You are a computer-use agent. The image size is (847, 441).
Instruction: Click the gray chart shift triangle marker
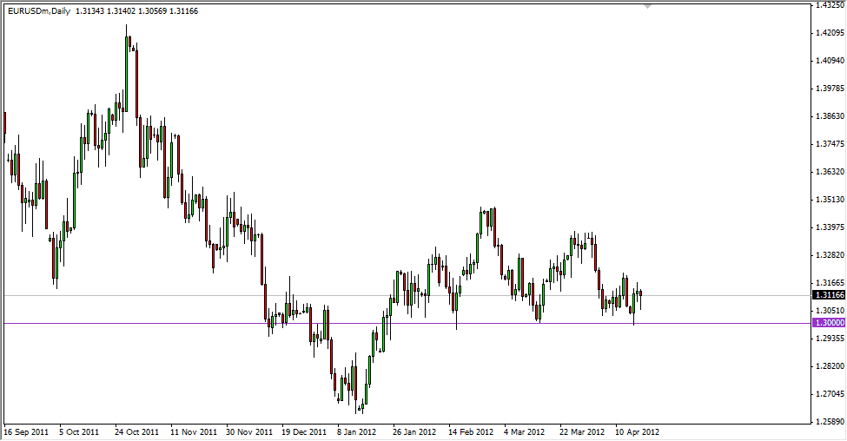point(646,6)
